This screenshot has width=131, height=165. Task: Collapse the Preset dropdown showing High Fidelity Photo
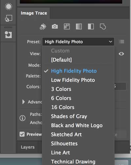pos(78,42)
